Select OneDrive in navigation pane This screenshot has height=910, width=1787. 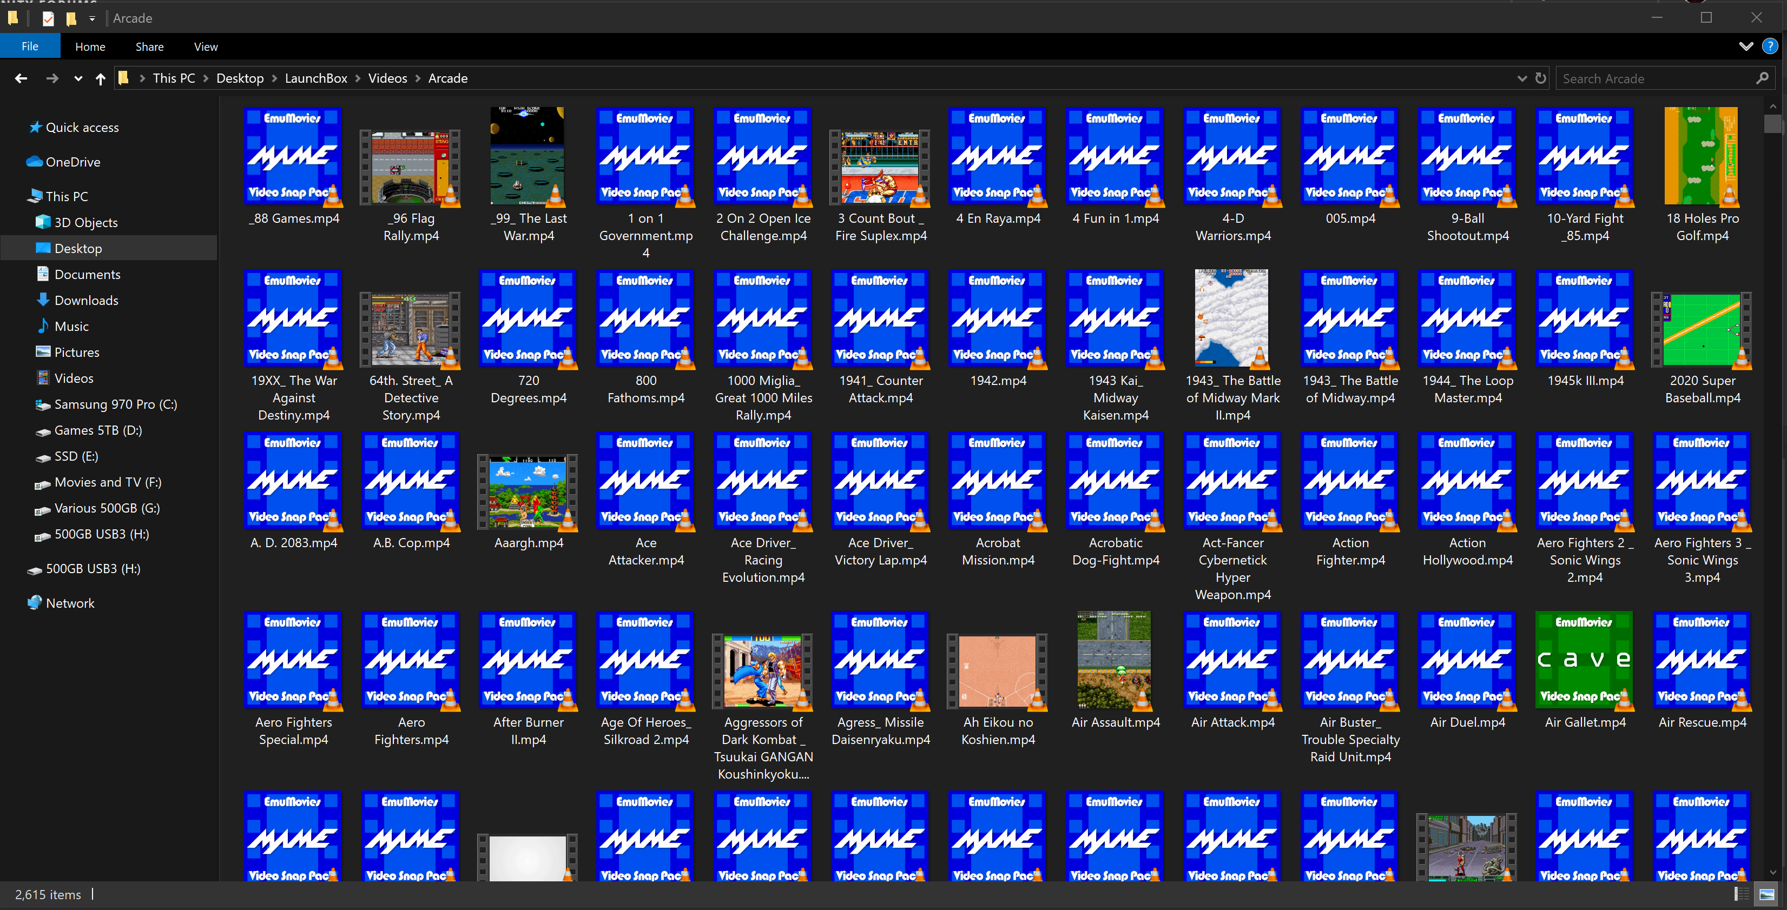pos(73,162)
